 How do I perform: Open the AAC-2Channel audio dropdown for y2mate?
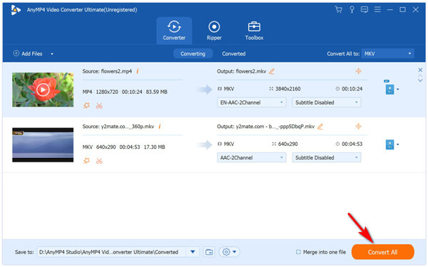pos(251,157)
